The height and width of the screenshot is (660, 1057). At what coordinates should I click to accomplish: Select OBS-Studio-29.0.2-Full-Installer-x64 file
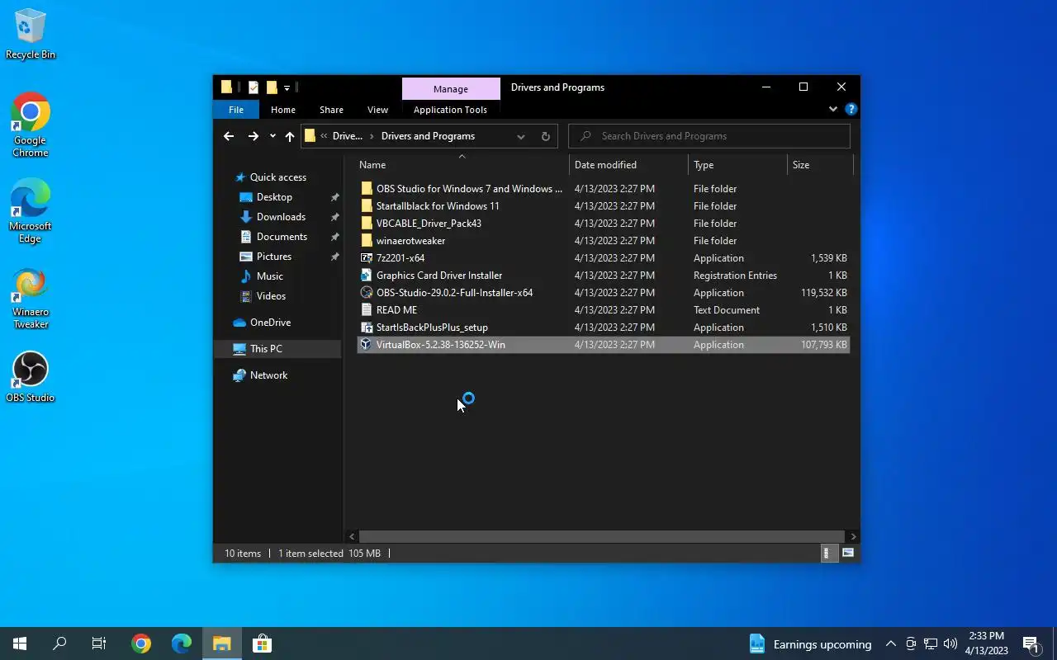604,293
